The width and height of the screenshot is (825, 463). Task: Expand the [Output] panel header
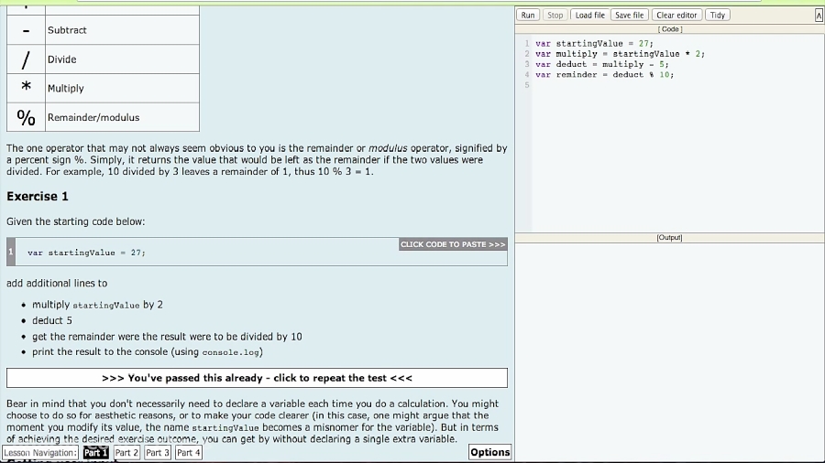pos(669,238)
